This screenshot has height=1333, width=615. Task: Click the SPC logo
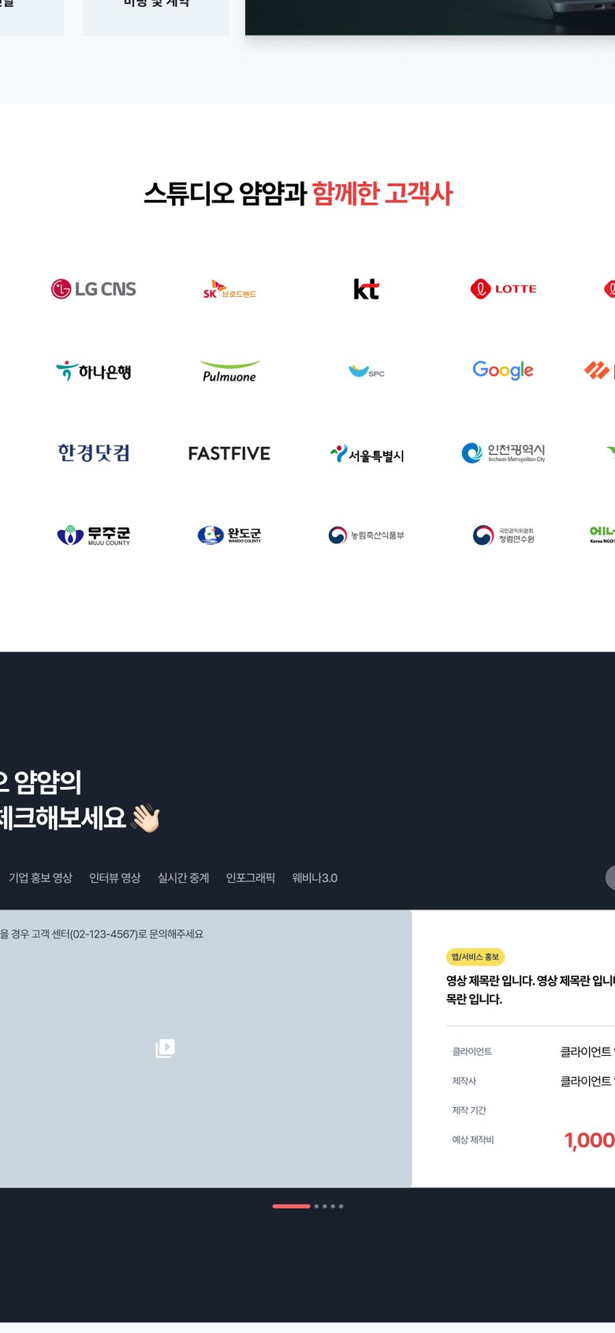pos(367,371)
